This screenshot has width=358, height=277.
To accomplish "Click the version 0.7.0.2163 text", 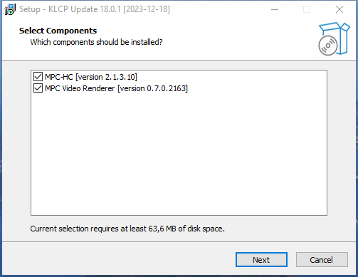I will 153,88.
